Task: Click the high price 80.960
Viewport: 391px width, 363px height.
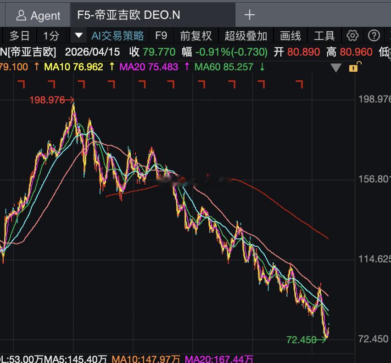Action: (x=356, y=52)
